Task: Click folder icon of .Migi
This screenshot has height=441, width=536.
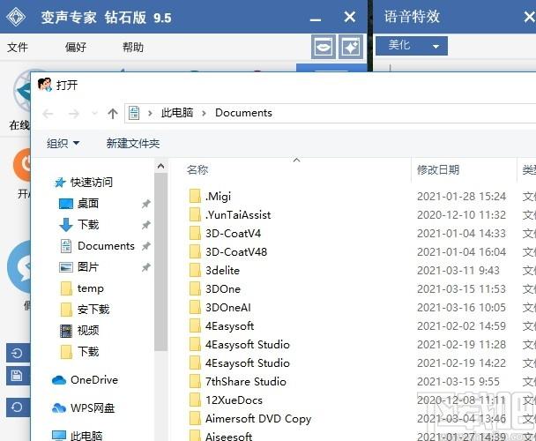Action: coord(195,196)
